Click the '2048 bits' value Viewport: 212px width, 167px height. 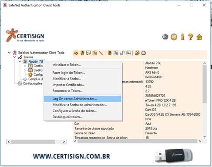point(151,128)
